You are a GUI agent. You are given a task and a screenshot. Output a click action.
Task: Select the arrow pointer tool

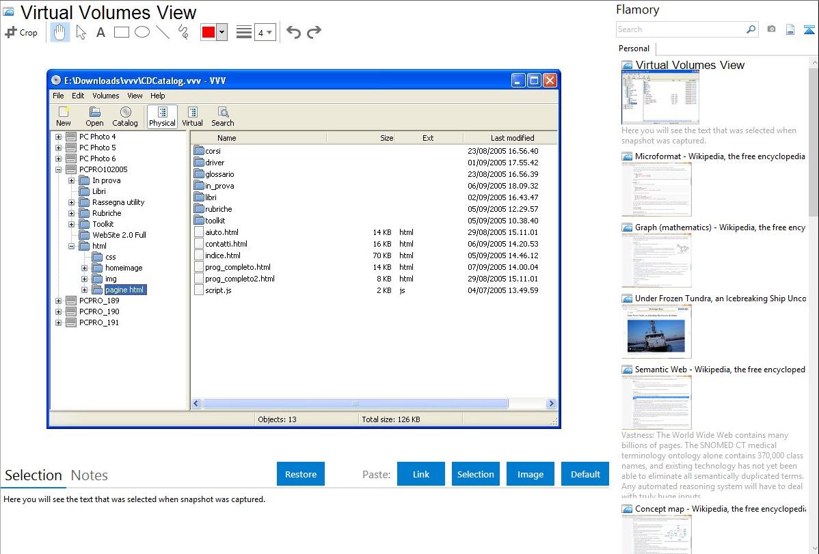(x=81, y=32)
